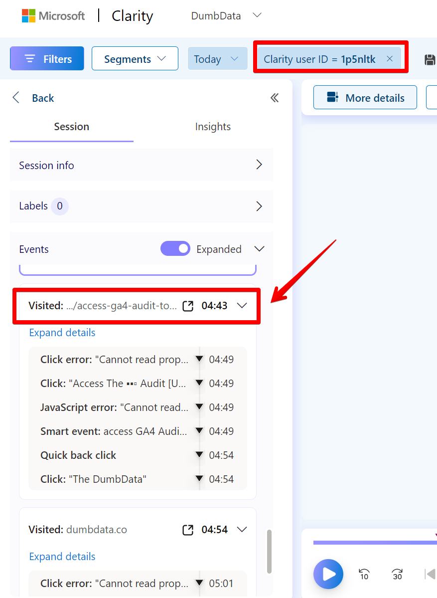Play the session recording
This screenshot has height=598, width=437.
click(328, 574)
